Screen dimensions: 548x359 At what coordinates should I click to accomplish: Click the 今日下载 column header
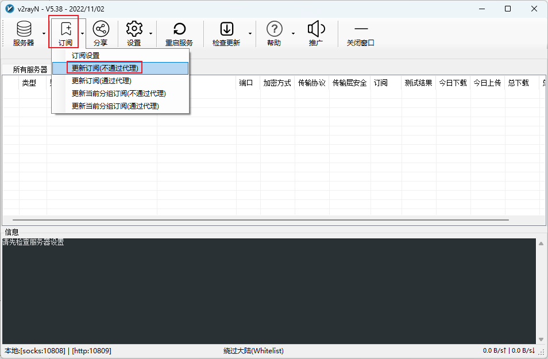pyautogui.click(x=453, y=83)
